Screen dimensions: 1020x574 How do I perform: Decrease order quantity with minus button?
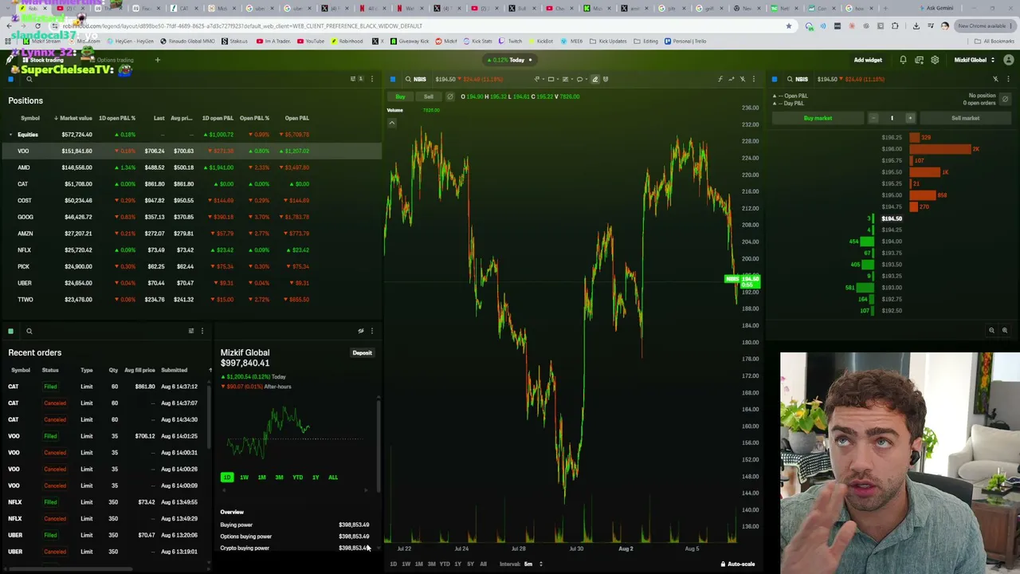[873, 118]
